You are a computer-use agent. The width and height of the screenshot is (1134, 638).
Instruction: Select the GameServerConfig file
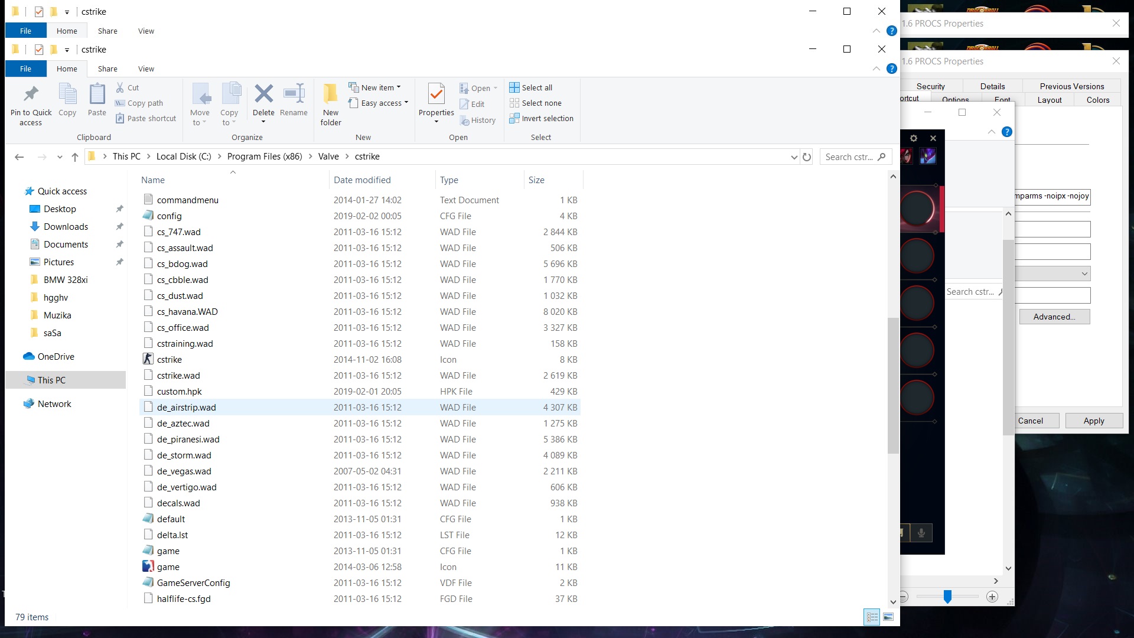(x=360, y=582)
